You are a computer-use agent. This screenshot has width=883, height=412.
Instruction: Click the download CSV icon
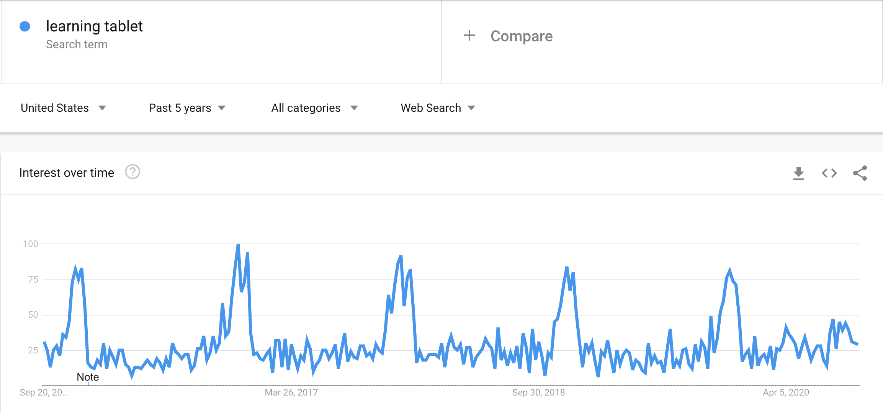(798, 173)
